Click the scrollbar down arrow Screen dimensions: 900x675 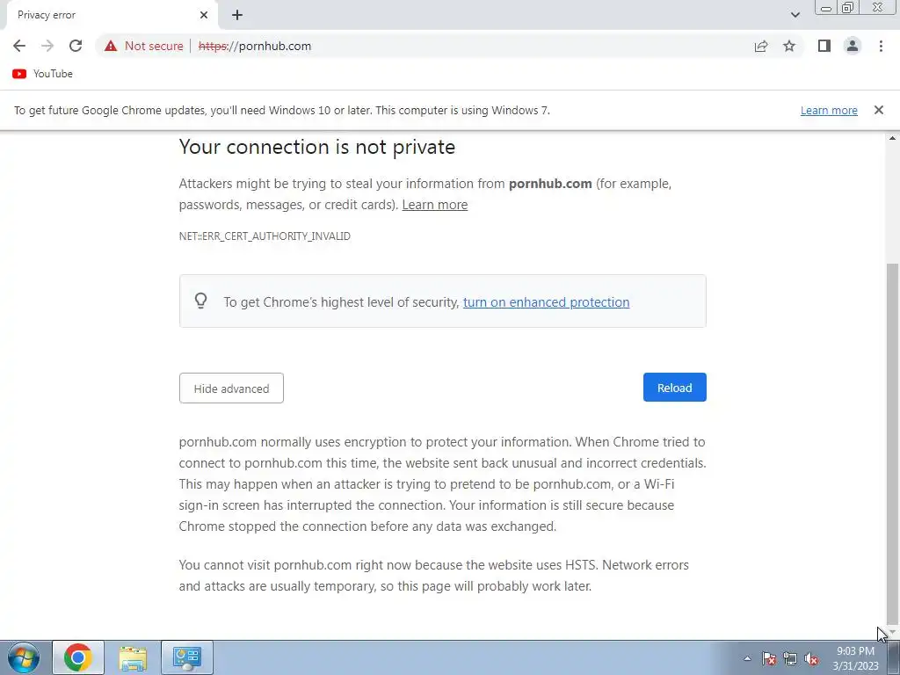pyautogui.click(x=892, y=632)
